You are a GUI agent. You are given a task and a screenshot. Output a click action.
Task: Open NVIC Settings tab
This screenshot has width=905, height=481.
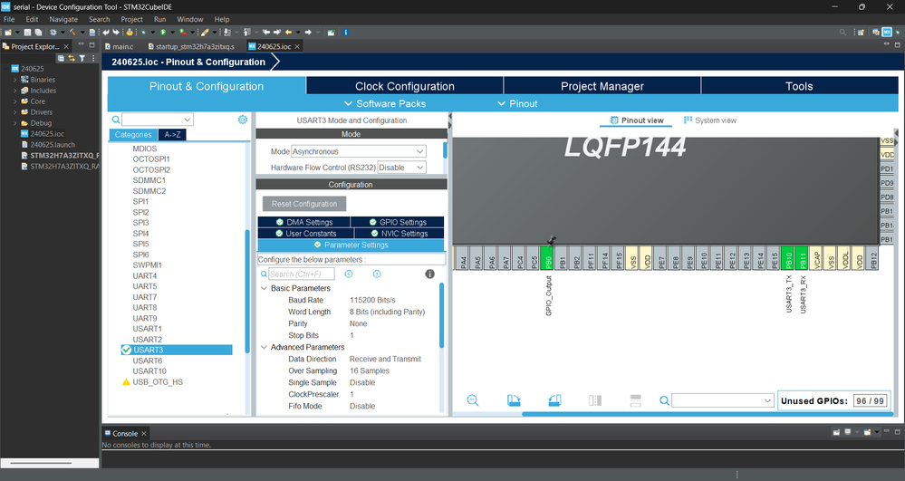pyautogui.click(x=399, y=234)
